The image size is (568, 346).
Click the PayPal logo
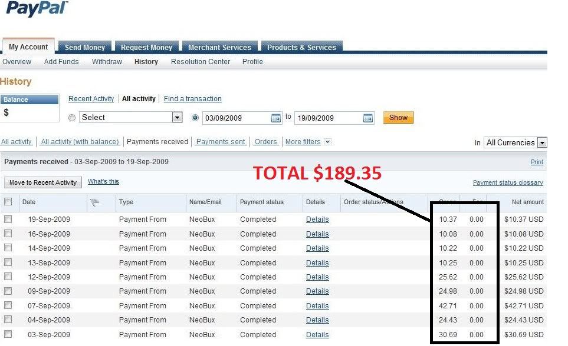37,9
